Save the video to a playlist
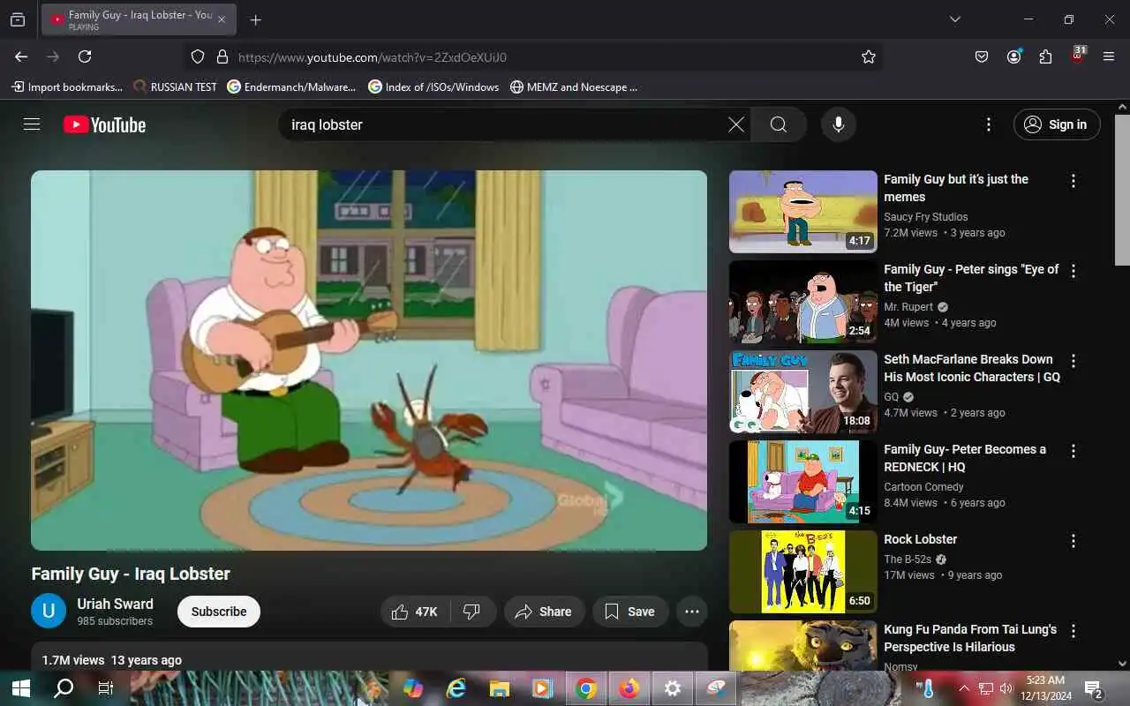The image size is (1130, 706). click(x=630, y=612)
